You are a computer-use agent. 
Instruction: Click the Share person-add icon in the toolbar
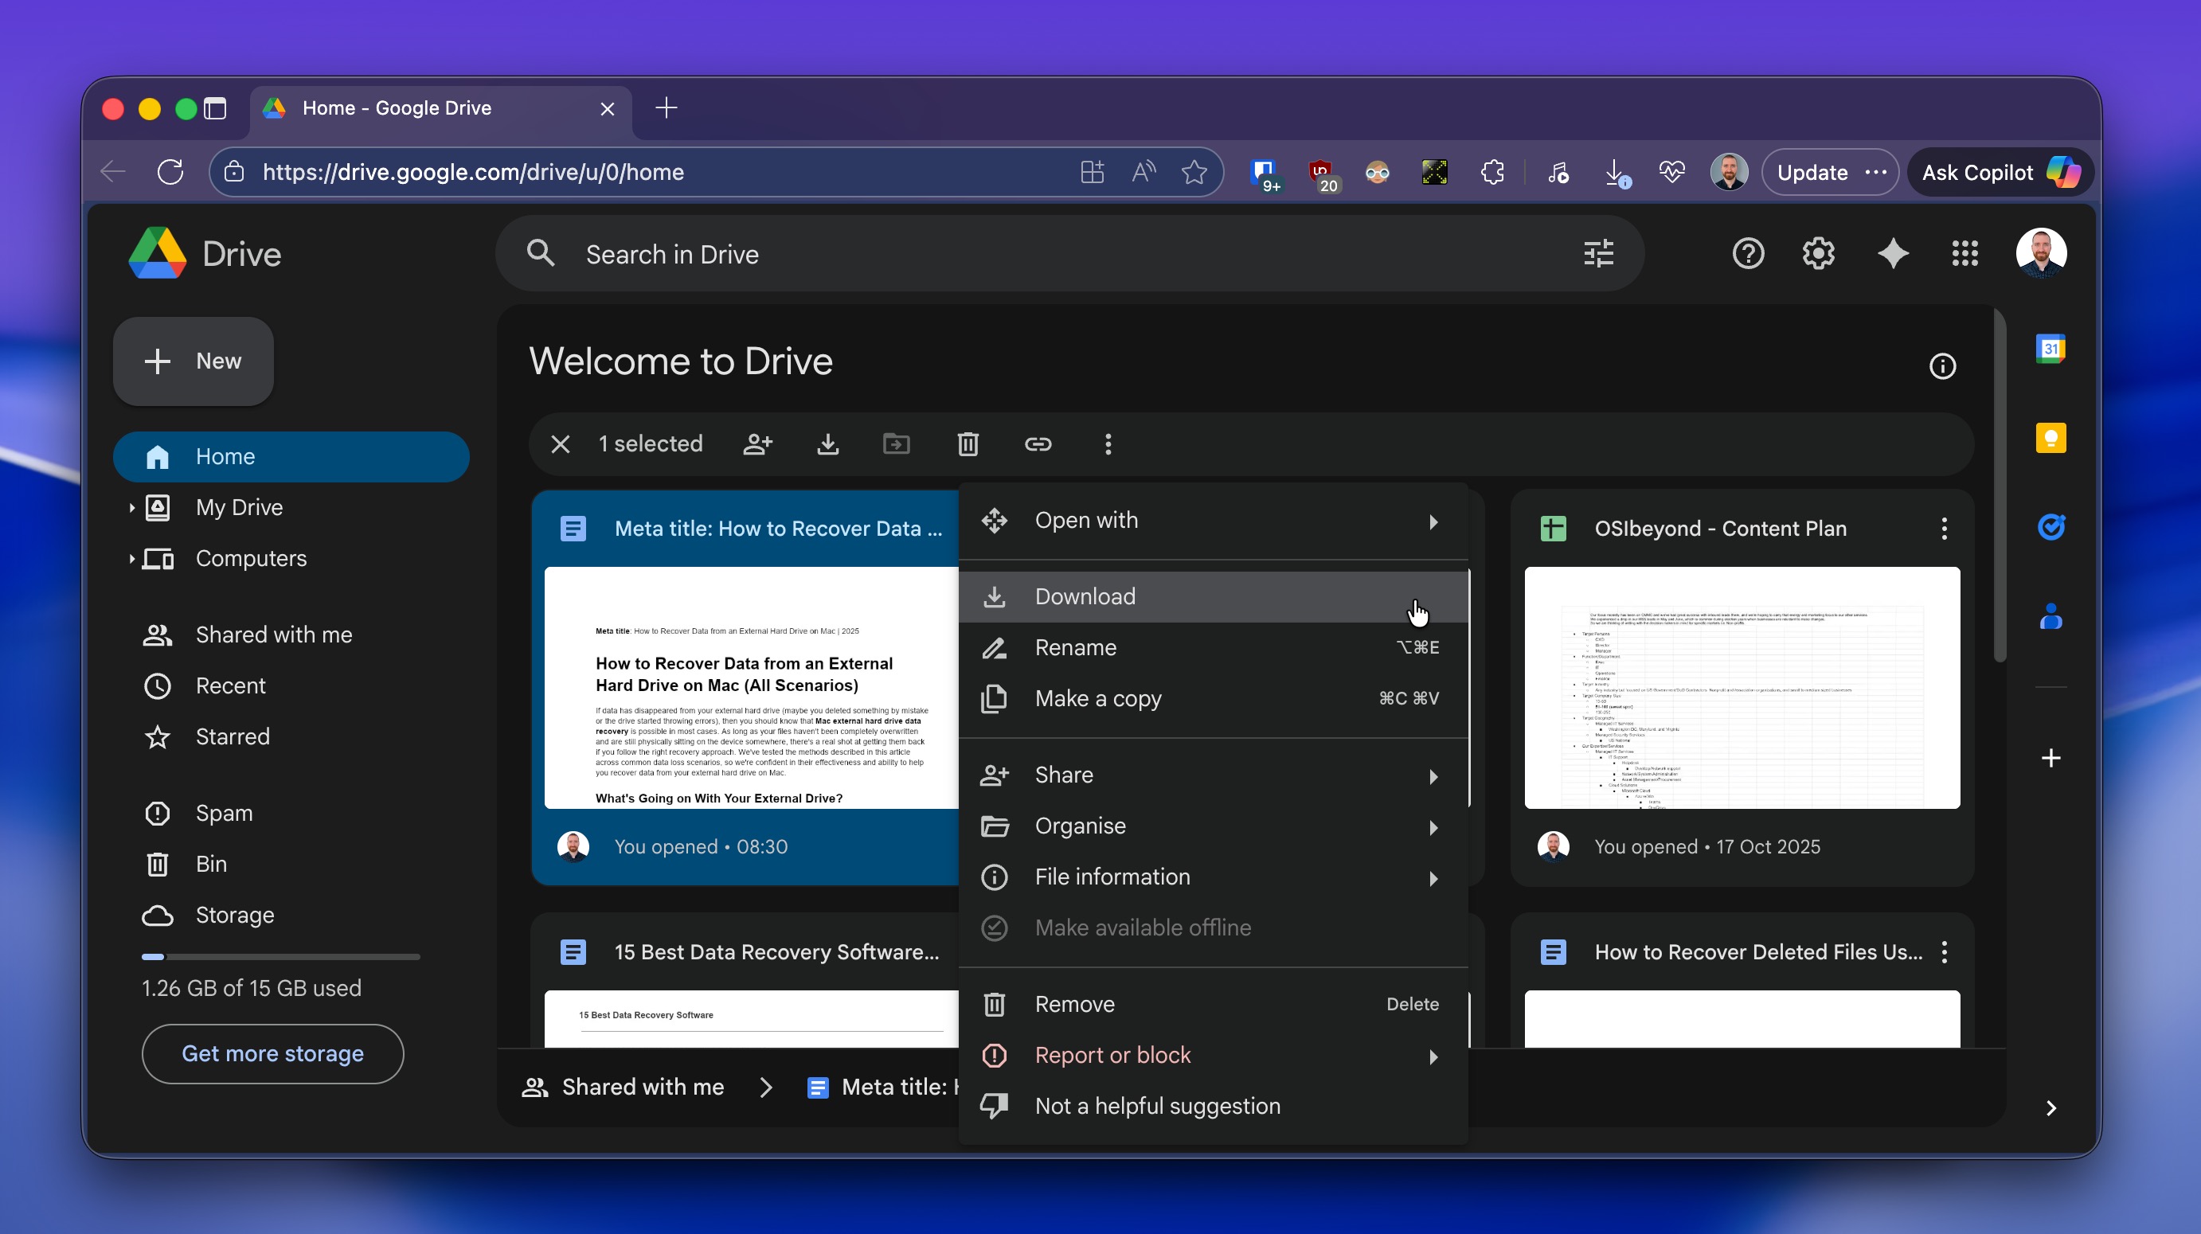757,443
